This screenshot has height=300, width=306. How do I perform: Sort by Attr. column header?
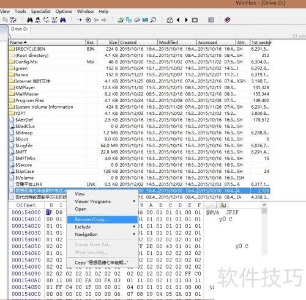point(243,42)
